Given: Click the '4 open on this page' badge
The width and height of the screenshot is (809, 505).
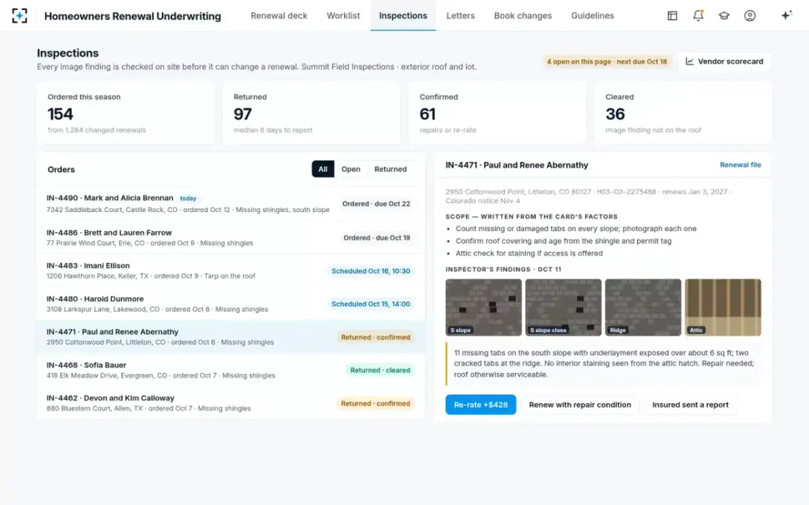Looking at the screenshot, I should [x=607, y=61].
